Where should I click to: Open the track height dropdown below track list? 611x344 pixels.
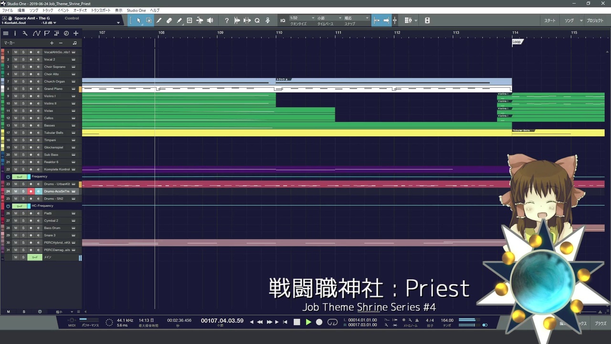click(x=73, y=312)
